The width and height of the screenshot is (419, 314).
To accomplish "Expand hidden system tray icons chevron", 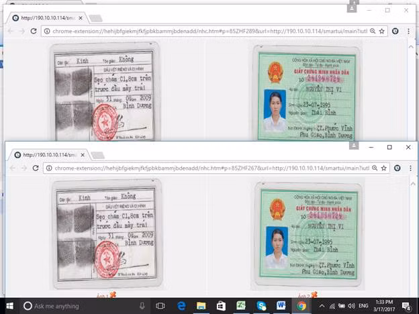I will [x=322, y=306].
